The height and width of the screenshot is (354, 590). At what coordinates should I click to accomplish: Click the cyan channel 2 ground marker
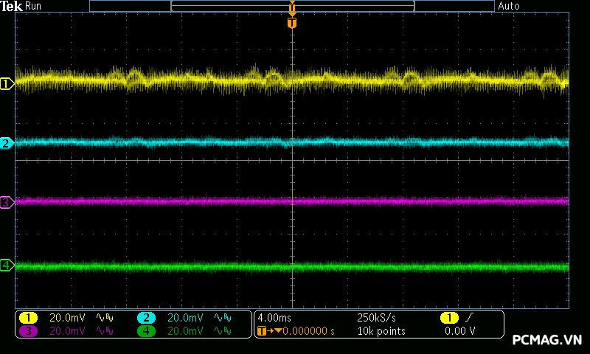click(7, 143)
